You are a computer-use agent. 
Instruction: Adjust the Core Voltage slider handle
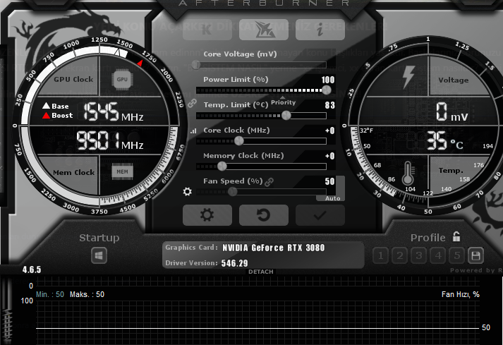tap(196, 65)
